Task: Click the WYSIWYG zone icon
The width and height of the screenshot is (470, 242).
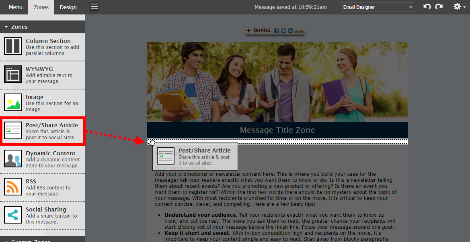Action: [x=13, y=74]
